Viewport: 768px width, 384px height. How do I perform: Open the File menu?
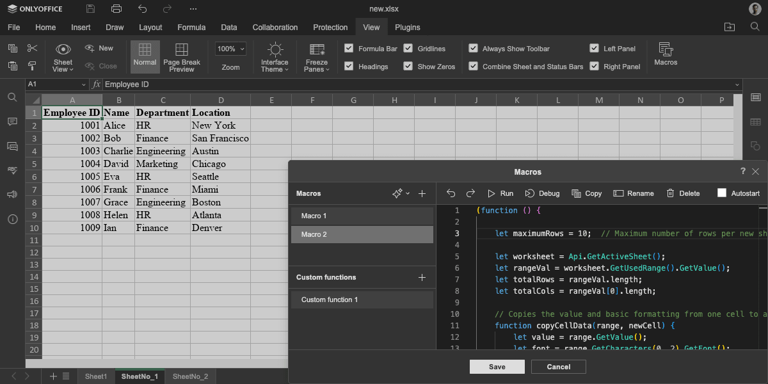13,28
